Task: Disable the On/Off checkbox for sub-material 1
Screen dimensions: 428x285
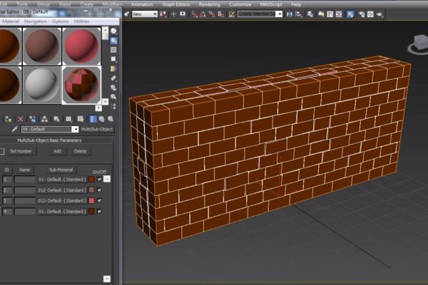Action: (99, 179)
